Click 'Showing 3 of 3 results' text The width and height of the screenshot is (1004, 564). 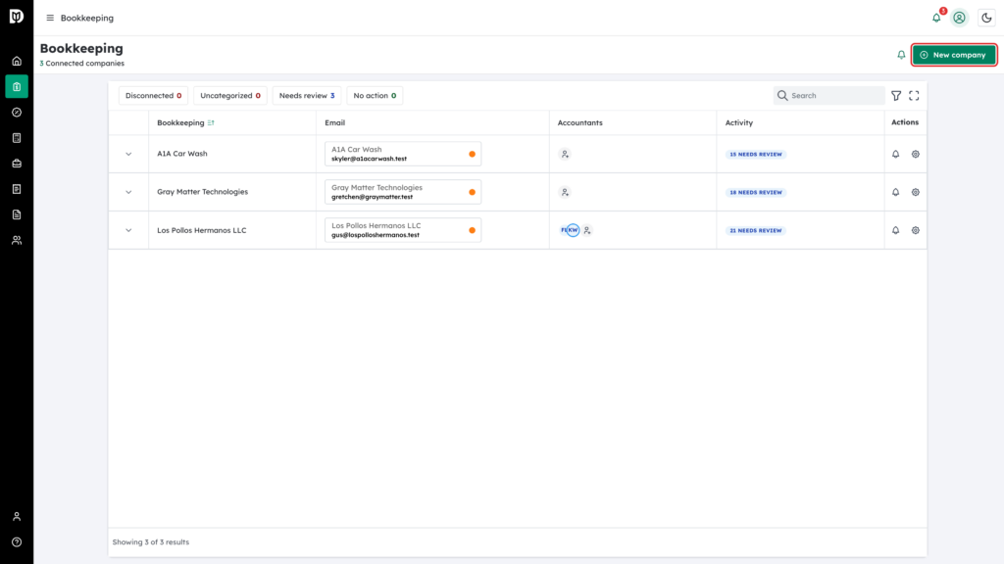[151, 542]
